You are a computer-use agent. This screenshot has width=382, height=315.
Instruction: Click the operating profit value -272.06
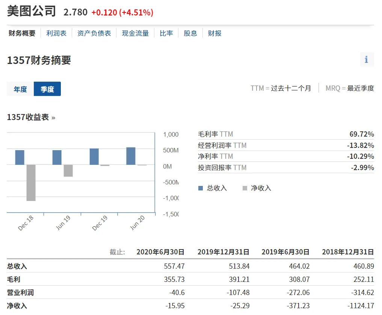(298, 292)
